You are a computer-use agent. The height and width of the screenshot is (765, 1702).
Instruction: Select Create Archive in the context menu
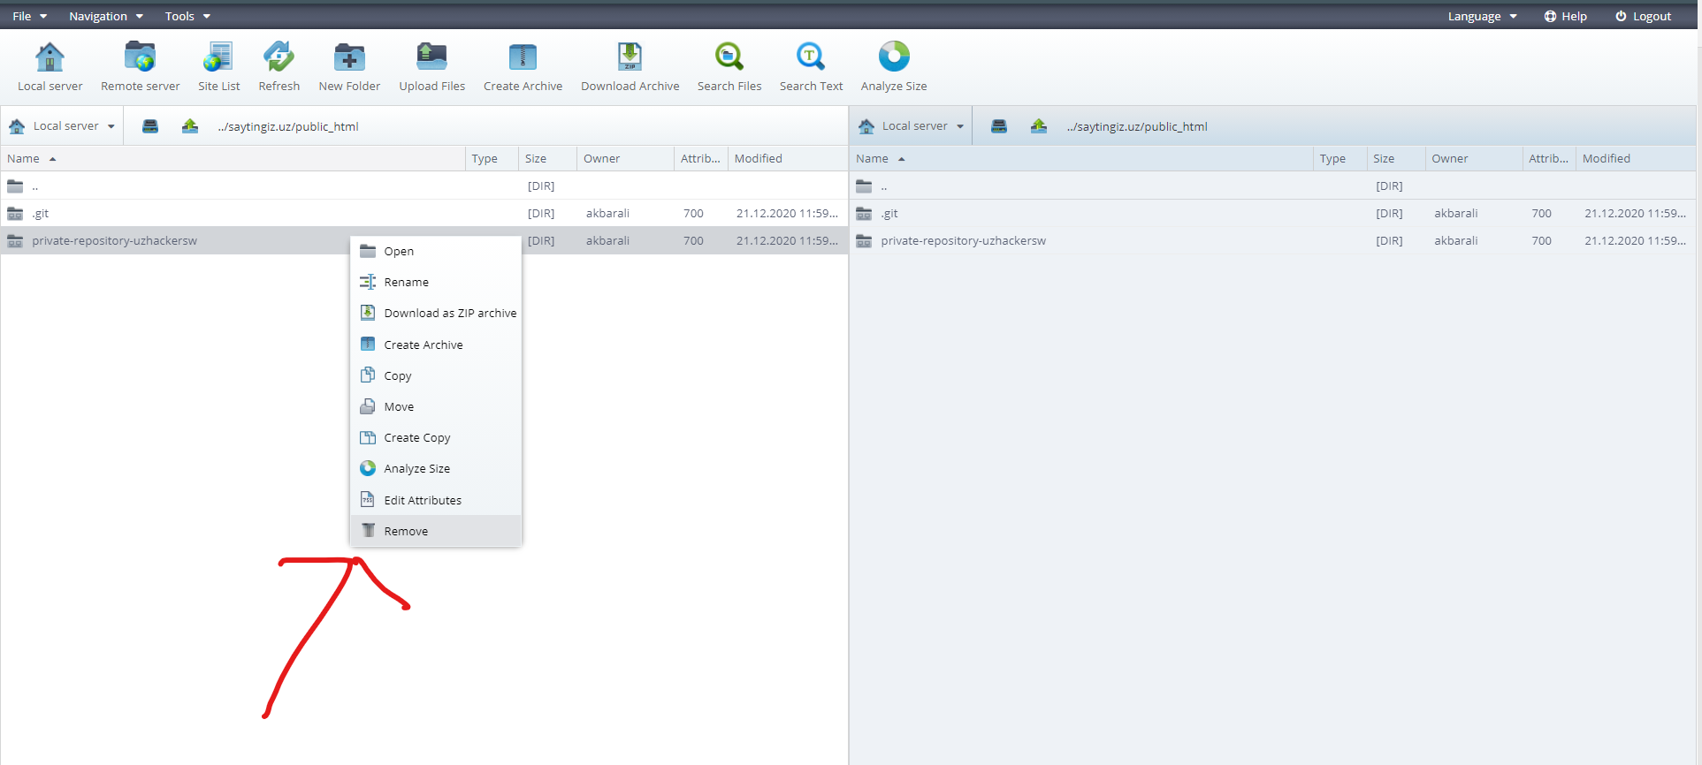(x=436, y=345)
